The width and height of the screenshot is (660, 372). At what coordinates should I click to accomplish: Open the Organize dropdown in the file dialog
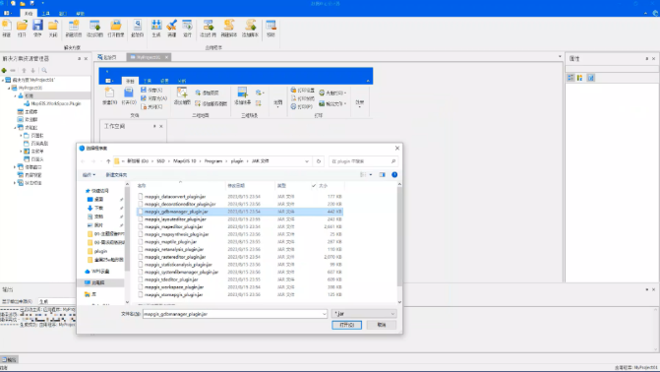[89, 175]
